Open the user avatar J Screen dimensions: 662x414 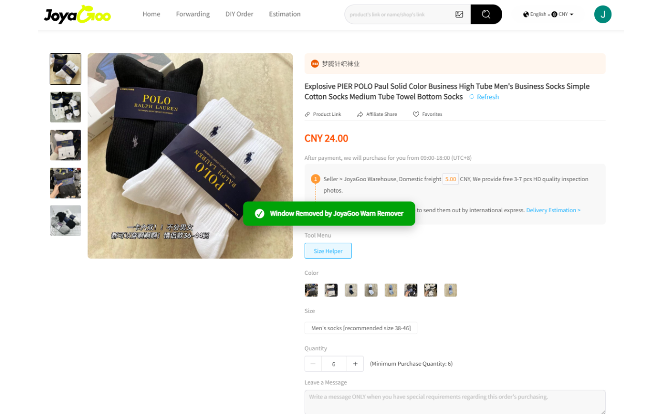click(603, 14)
